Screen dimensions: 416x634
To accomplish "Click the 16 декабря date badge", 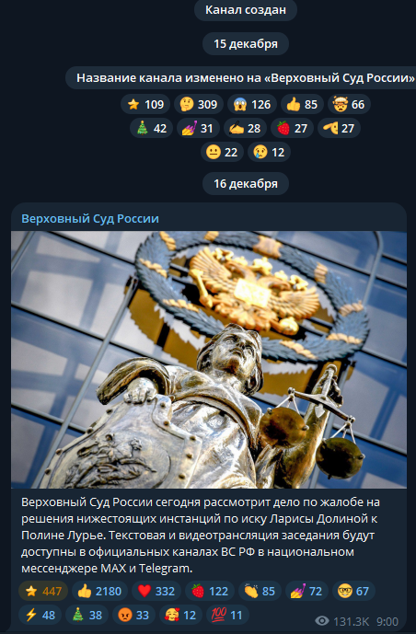I will click(x=246, y=183).
